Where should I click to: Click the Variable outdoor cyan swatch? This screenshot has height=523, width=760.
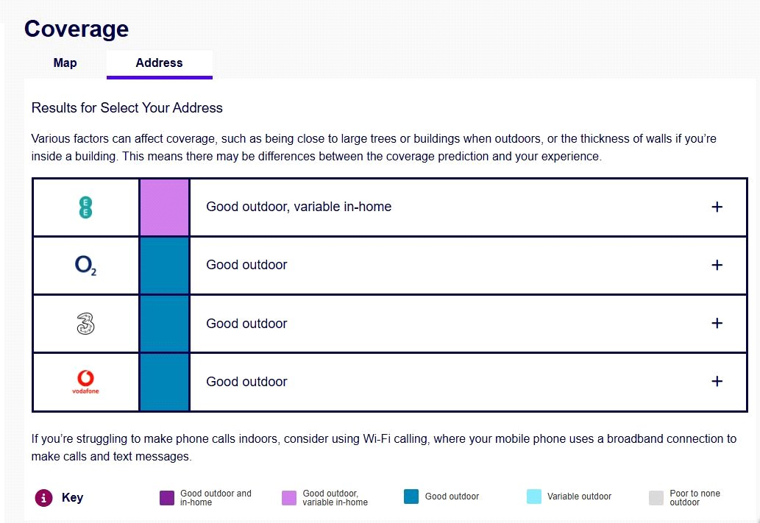pyautogui.click(x=534, y=497)
